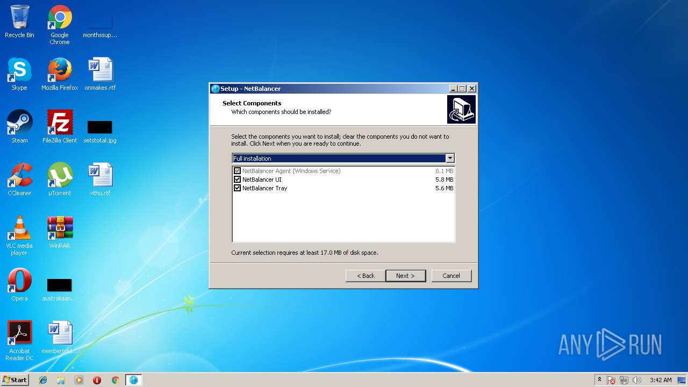This screenshot has height=387, width=688.
Task: Click the 'Current selection requires at least 17.0 MB' text
Action: click(305, 253)
